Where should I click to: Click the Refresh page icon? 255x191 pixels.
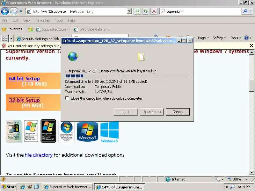tap(146, 11)
